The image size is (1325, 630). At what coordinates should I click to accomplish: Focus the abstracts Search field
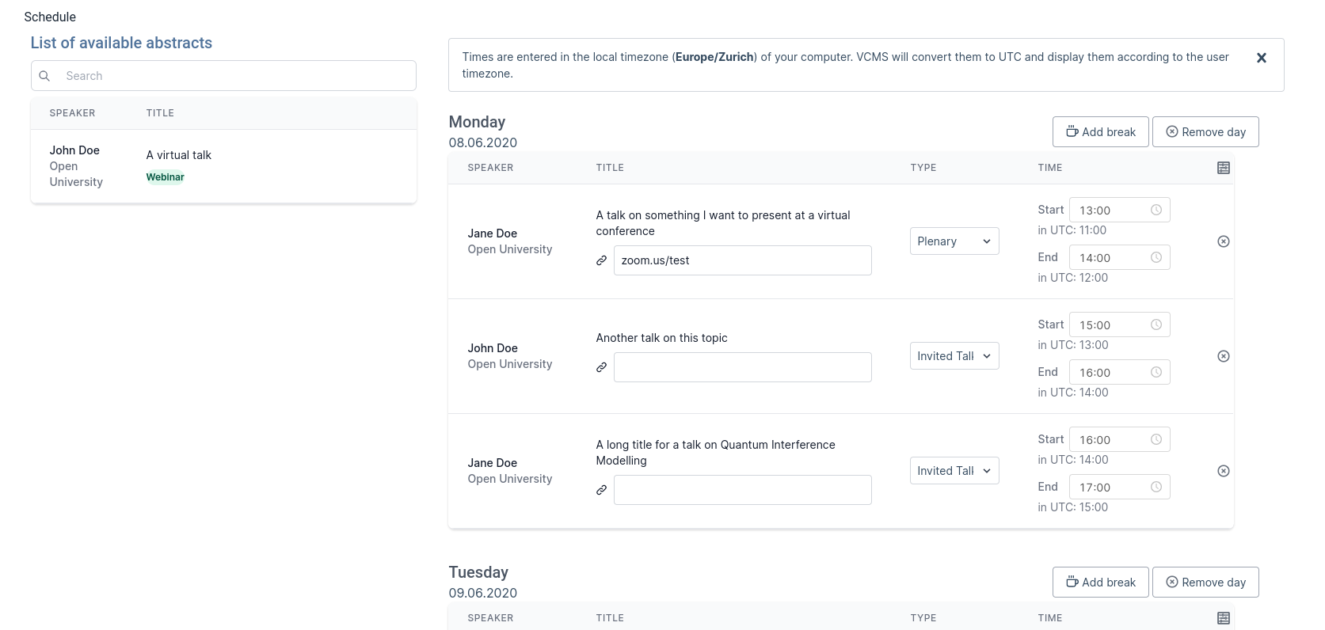(x=238, y=76)
